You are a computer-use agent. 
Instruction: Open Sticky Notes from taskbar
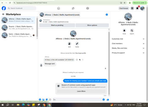[34, 105]
